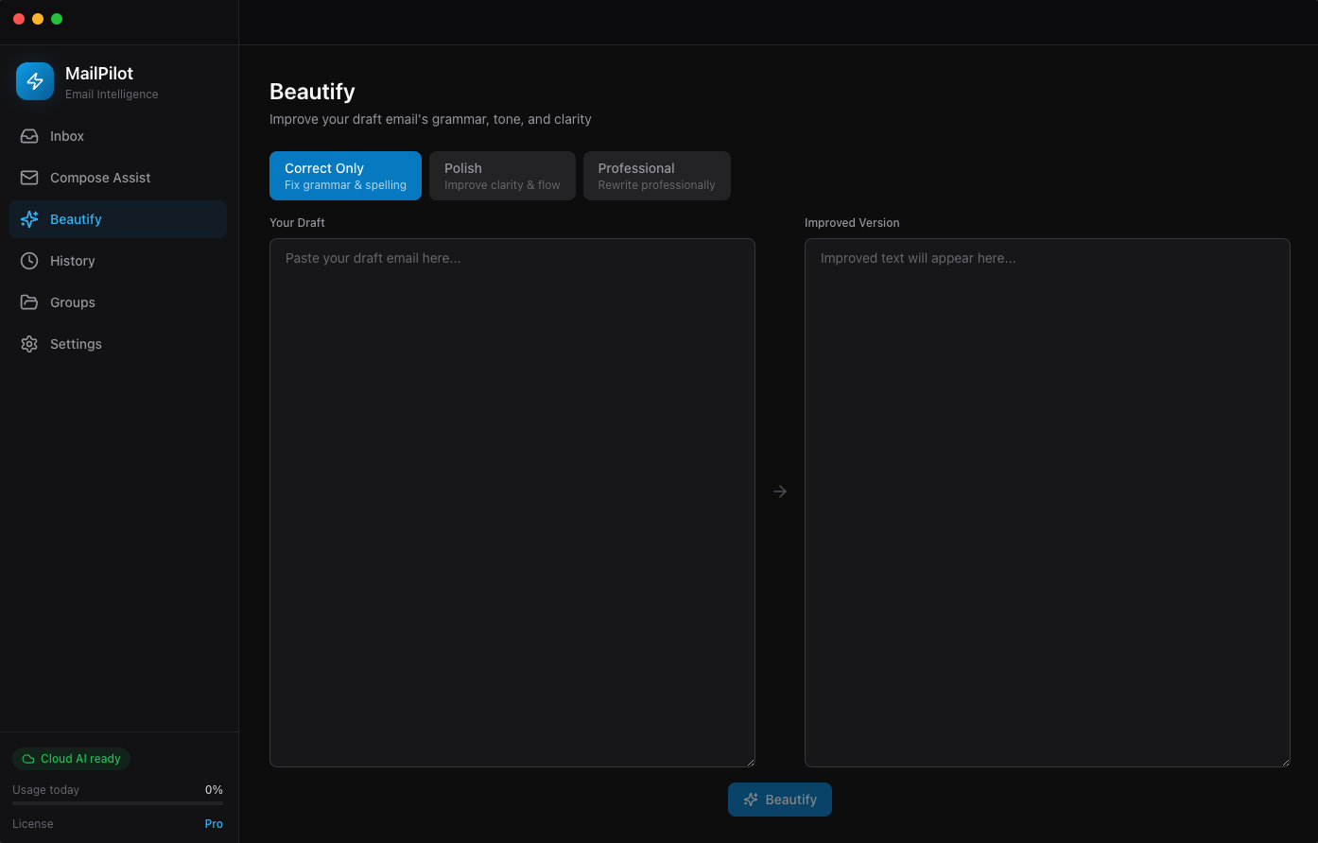Switch to the Beautify section

pos(76,218)
